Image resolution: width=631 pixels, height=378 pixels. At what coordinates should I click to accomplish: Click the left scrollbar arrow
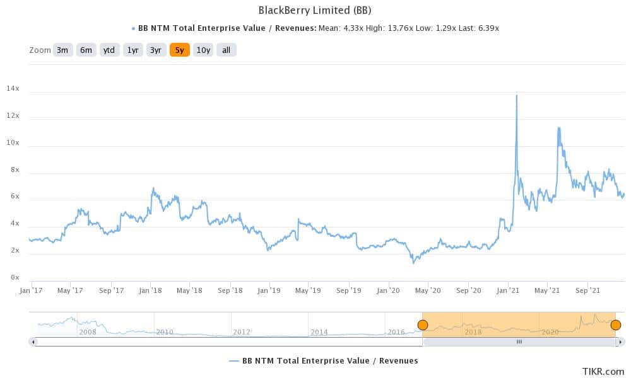(x=33, y=342)
